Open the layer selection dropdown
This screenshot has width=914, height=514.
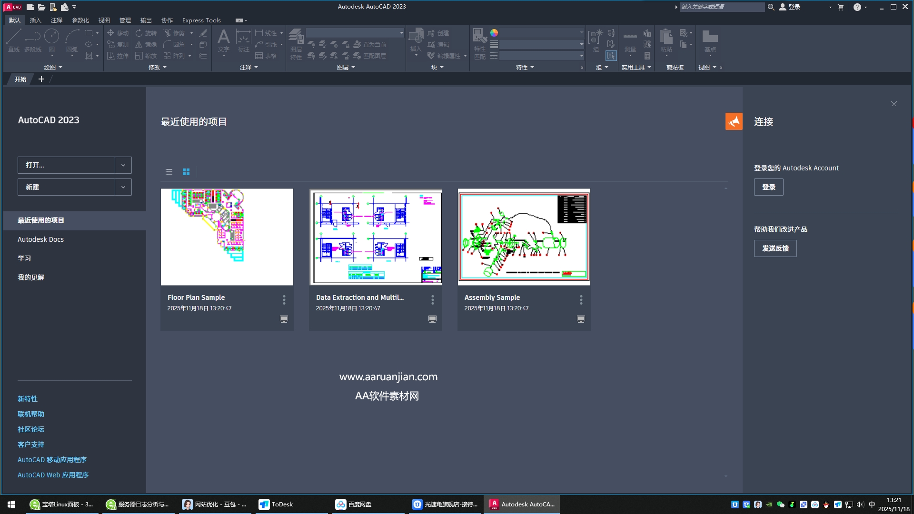[355, 32]
